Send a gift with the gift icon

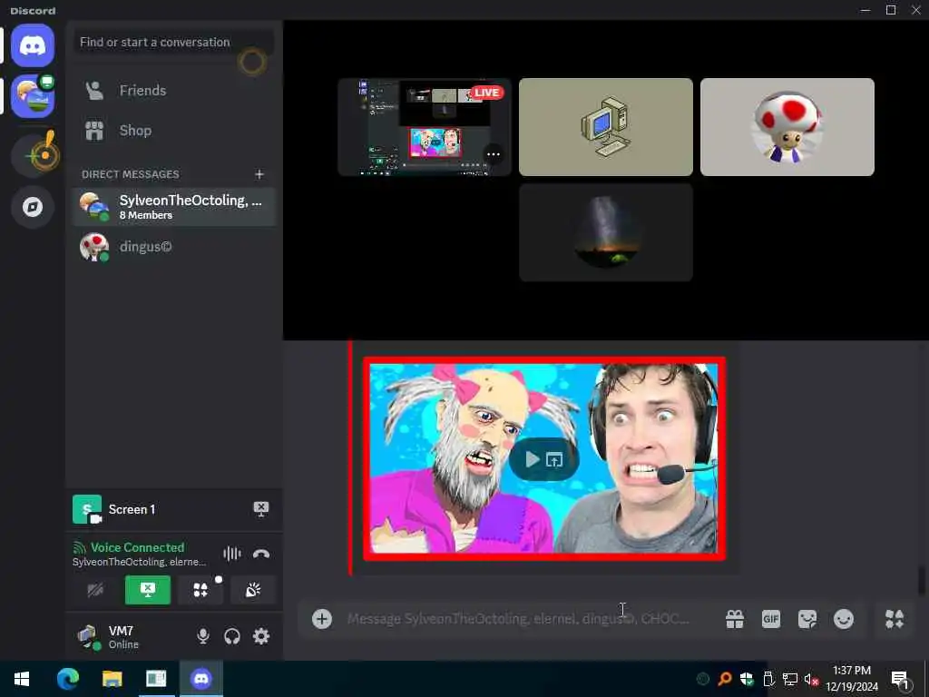click(x=735, y=619)
